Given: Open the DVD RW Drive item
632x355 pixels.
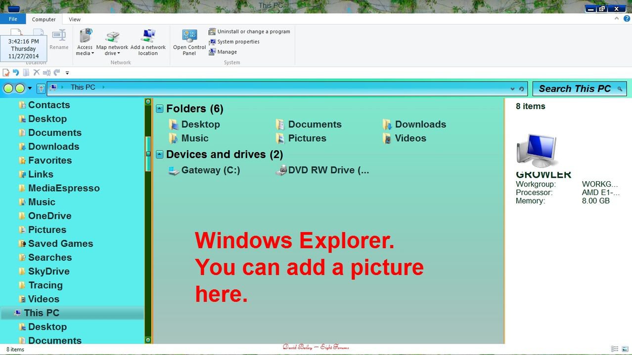Looking at the screenshot, I should click(x=322, y=170).
